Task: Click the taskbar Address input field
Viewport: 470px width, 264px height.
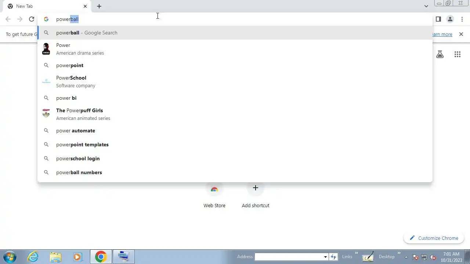Action: tap(289, 257)
